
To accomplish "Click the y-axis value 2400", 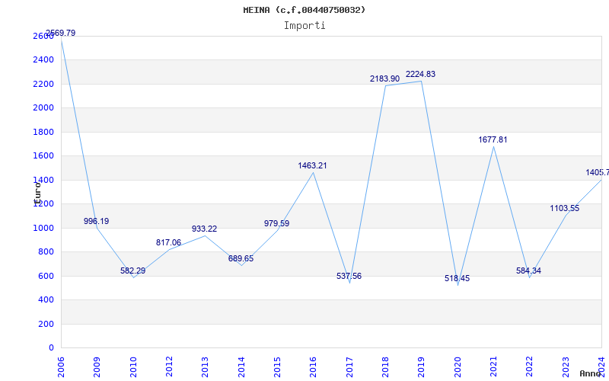I will [x=43, y=60].
